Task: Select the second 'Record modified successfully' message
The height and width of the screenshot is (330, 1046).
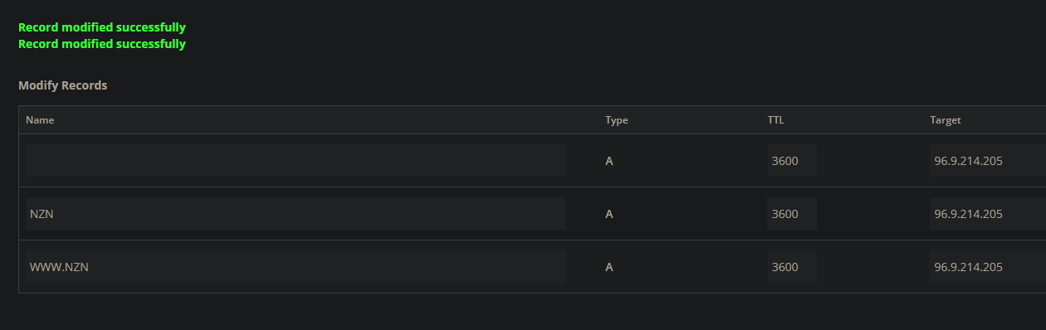Action: tap(102, 44)
